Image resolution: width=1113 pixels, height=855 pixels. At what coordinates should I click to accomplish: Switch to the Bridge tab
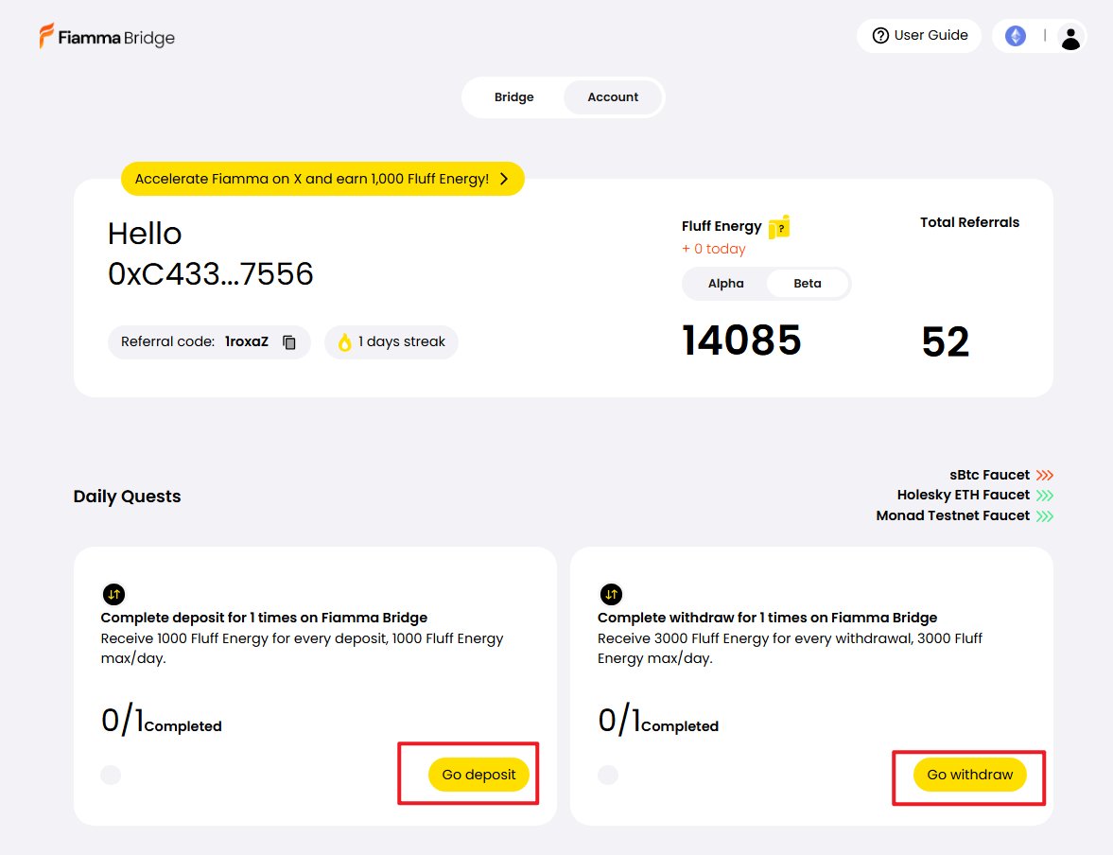[x=513, y=97]
